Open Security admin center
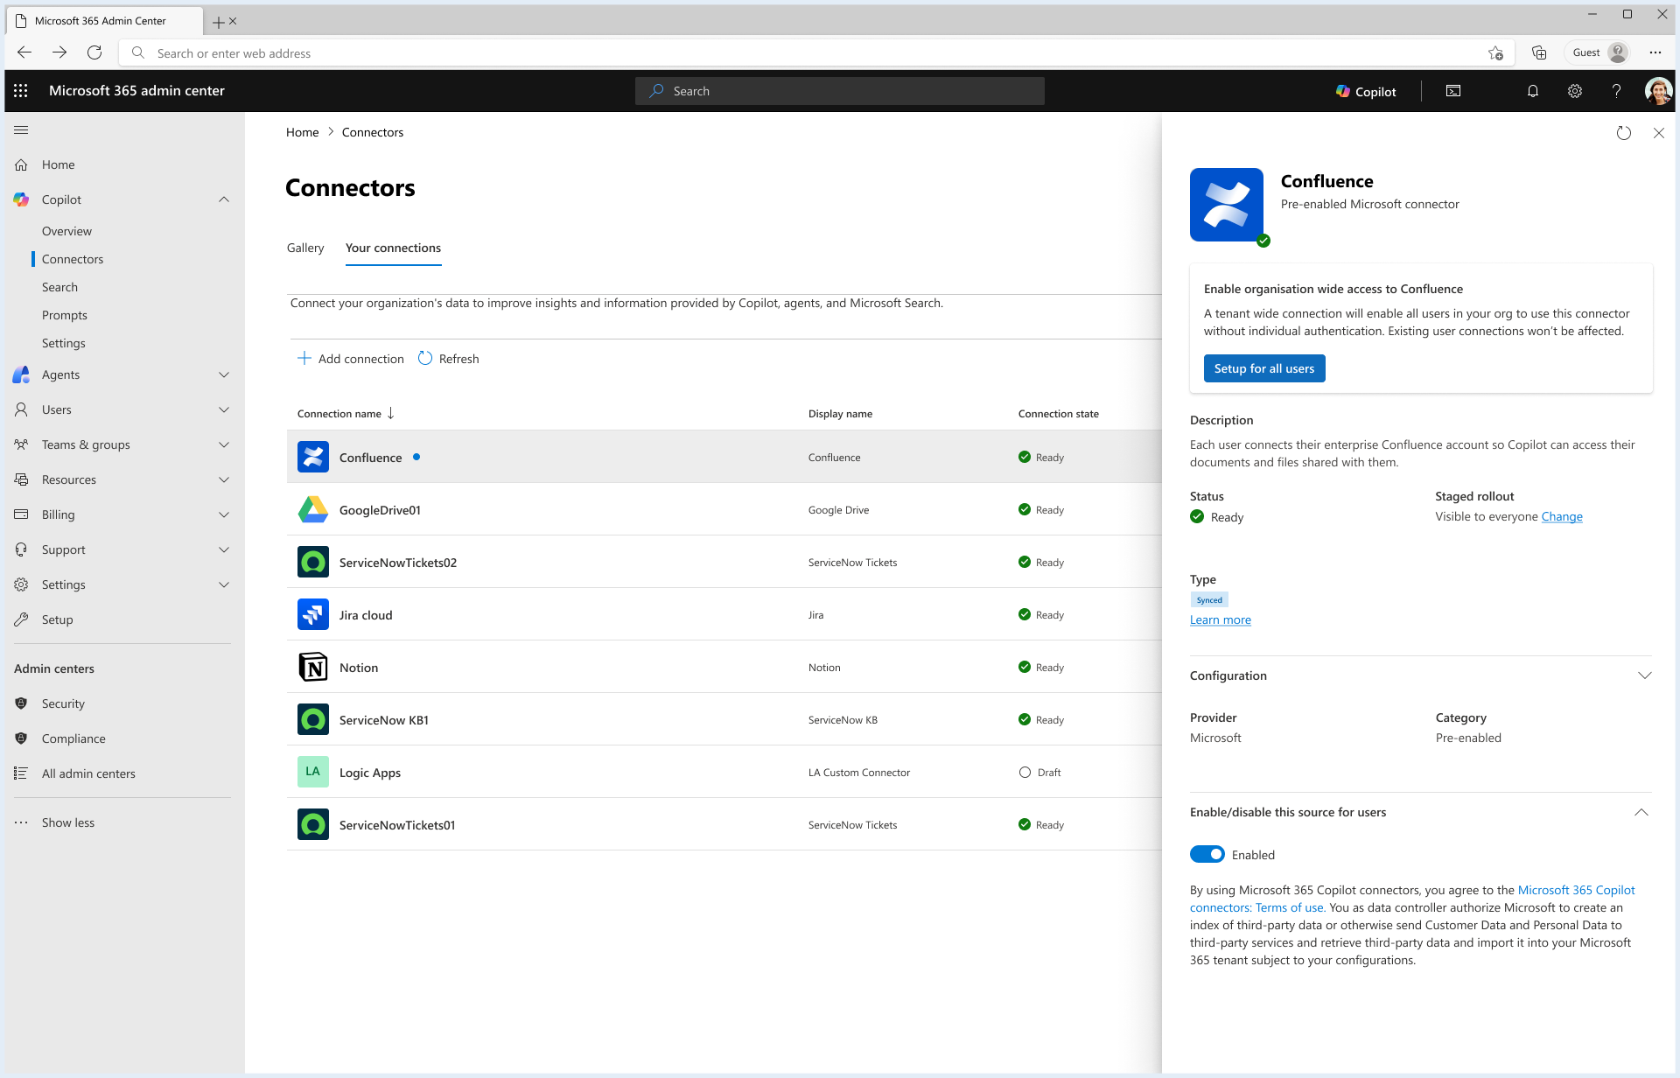Image resolution: width=1680 pixels, height=1078 pixels. point(63,703)
